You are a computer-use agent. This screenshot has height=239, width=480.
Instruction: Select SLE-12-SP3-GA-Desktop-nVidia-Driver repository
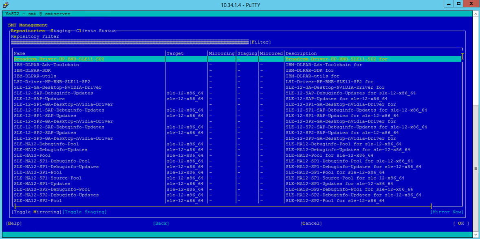click(x=64, y=138)
